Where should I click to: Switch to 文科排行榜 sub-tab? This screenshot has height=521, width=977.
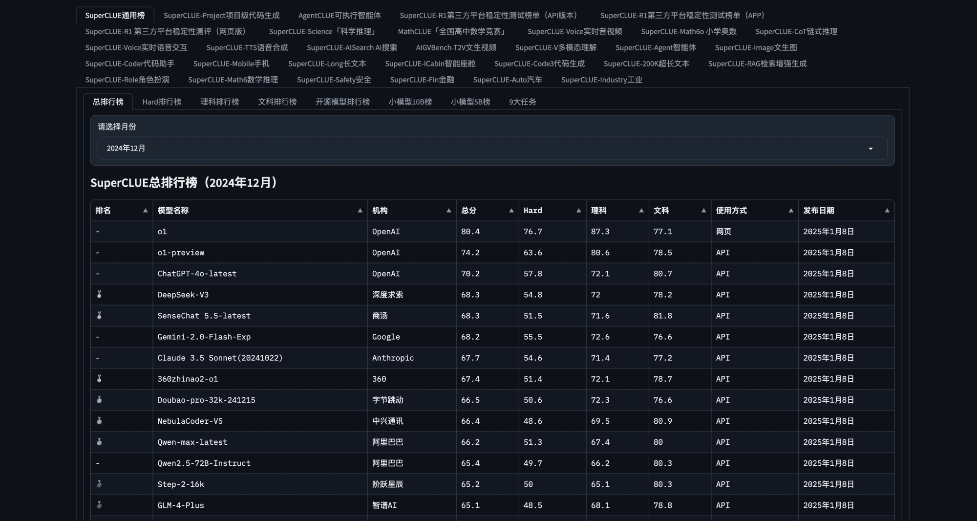point(277,102)
